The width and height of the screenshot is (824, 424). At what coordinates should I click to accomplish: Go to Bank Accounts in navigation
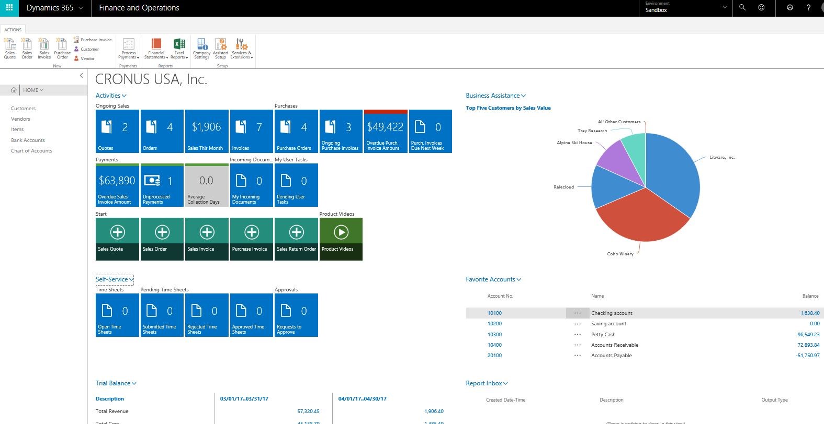[x=28, y=140]
